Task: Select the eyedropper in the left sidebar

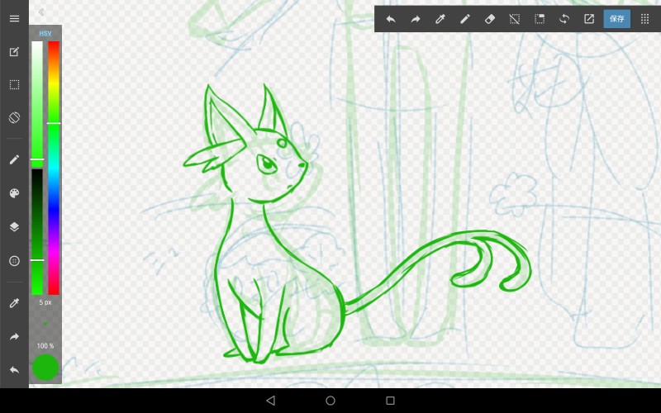Action: click(x=14, y=303)
